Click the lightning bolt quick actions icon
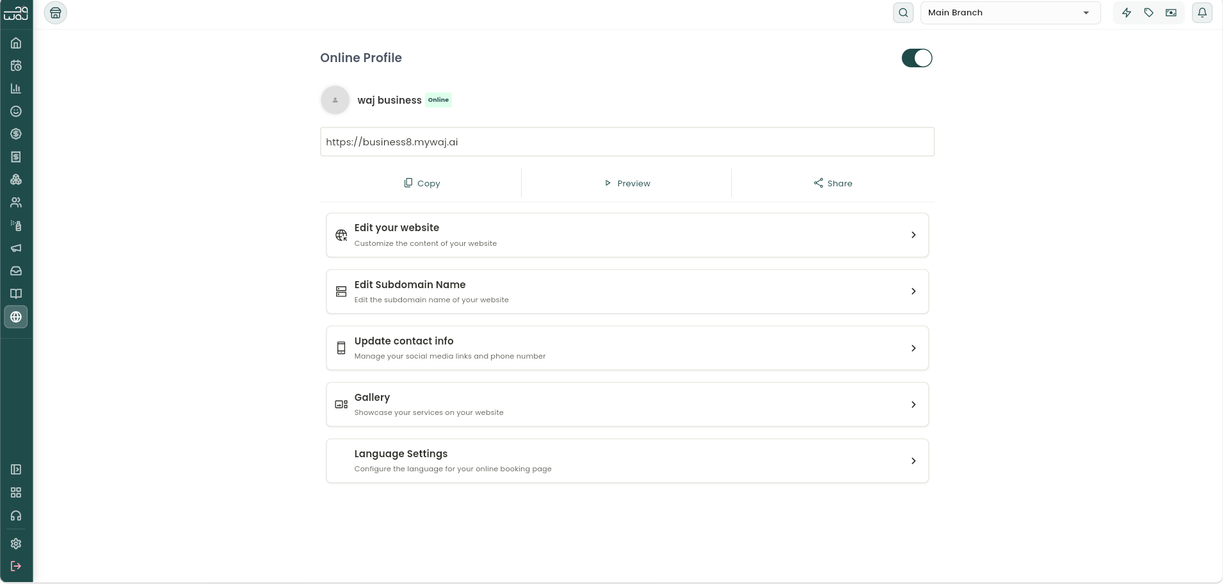The image size is (1224, 584). point(1127,12)
